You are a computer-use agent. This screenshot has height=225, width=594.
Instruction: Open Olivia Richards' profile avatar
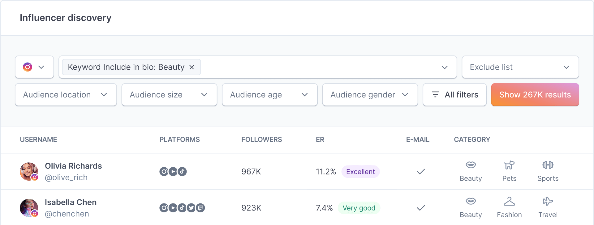29,172
